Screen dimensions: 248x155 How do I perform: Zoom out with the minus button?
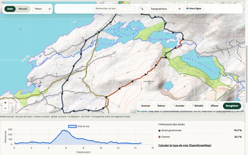coord(5,108)
